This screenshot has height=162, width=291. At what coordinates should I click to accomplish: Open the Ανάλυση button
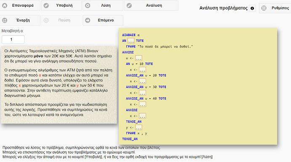(x=151, y=5)
